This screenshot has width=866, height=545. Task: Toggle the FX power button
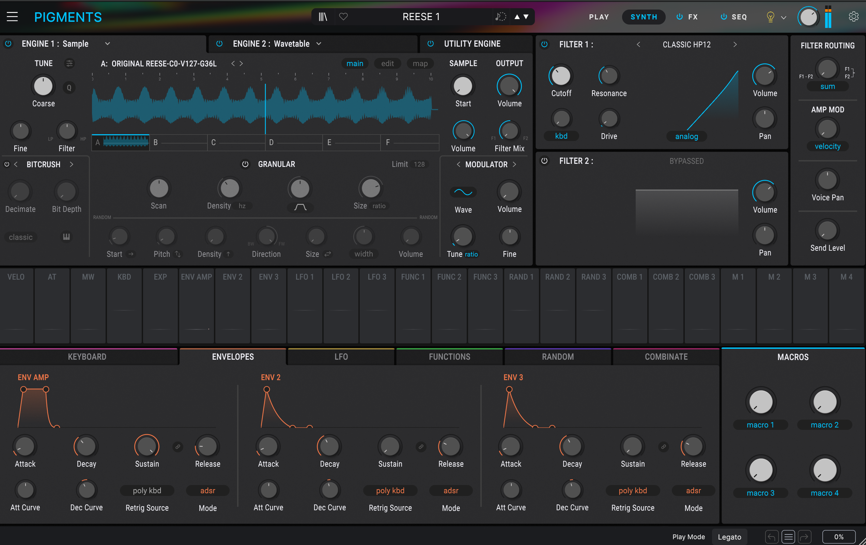pyautogui.click(x=679, y=17)
